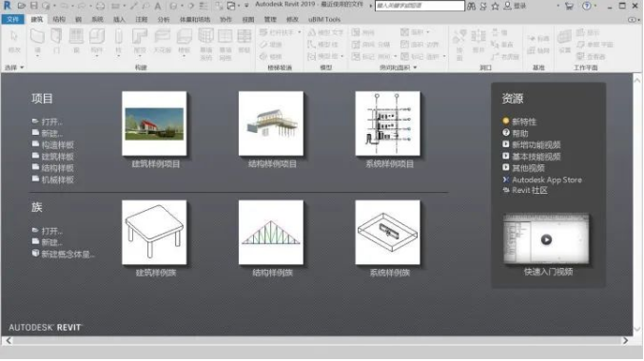Select the Curtain System (幕墙系统) tool
The image size is (644, 361).
click(x=205, y=45)
